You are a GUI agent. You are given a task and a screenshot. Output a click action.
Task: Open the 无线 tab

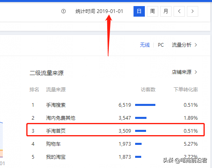[145, 45]
